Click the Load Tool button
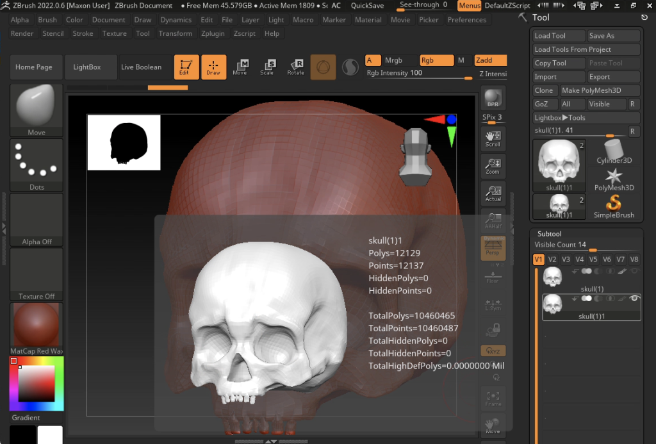656x444 pixels. (559, 36)
